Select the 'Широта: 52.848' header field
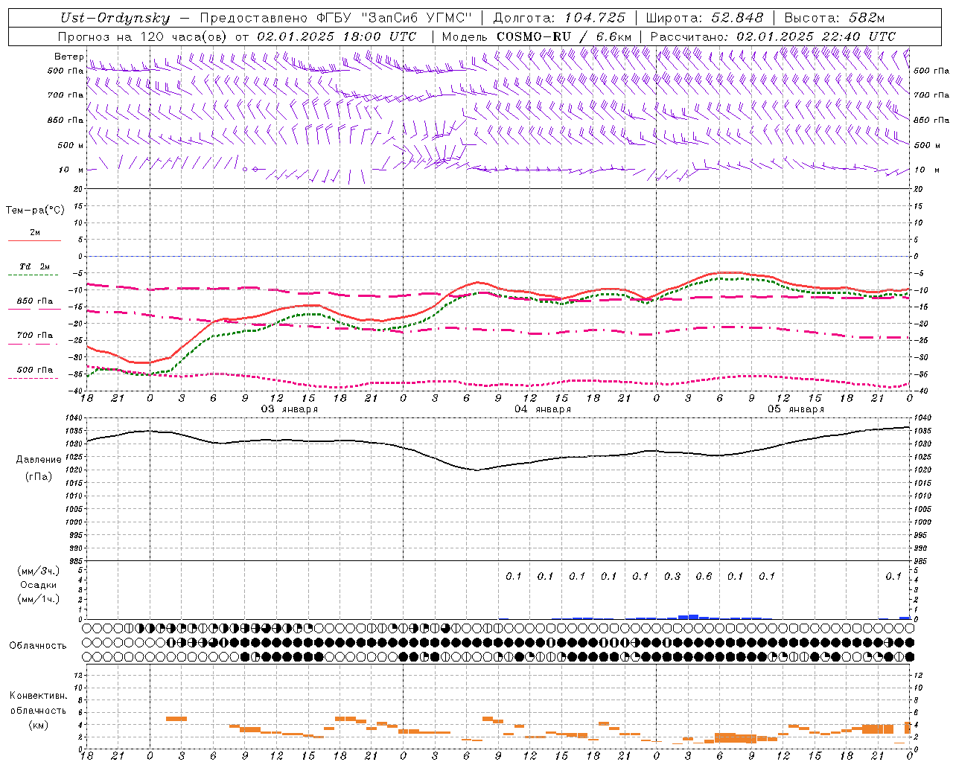This screenshot has width=953, height=762. pos(704,19)
